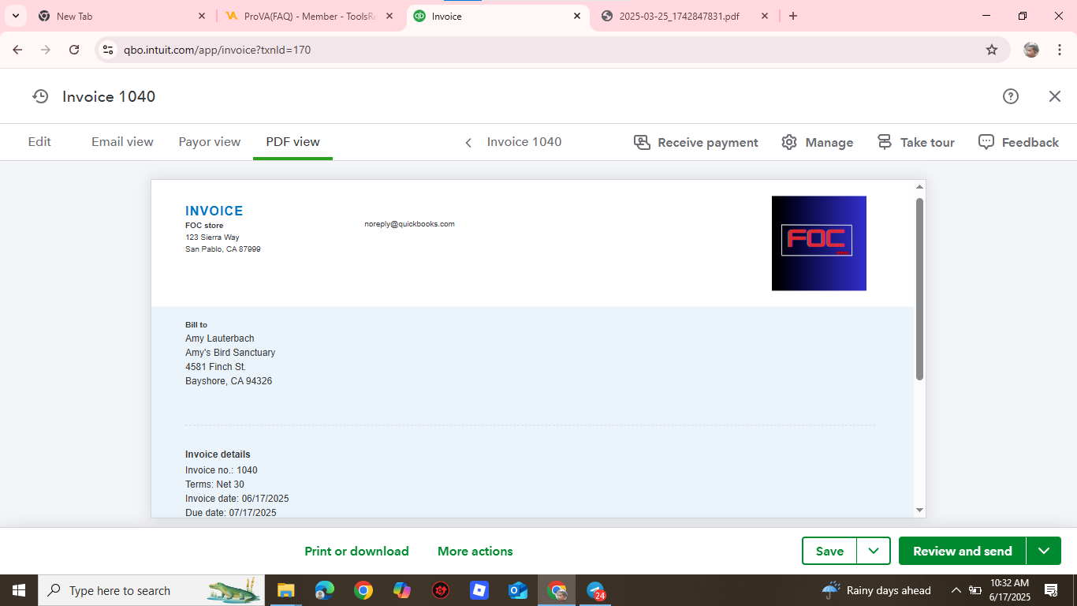1077x606 pixels.
Task: Close Invoice 1040 with the X icon
Action: (1055, 96)
